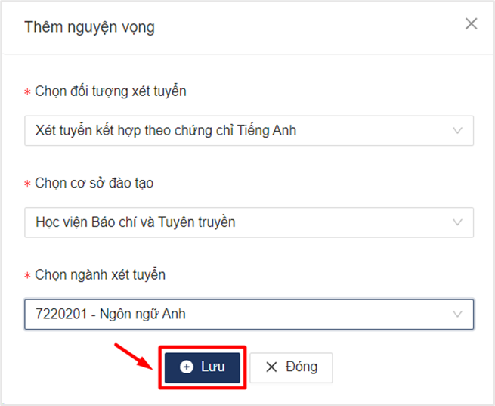Screen dimensions: 495x406
Task: Click the 'Thêm nguyện vọng' dialog title
Action: pos(90,27)
